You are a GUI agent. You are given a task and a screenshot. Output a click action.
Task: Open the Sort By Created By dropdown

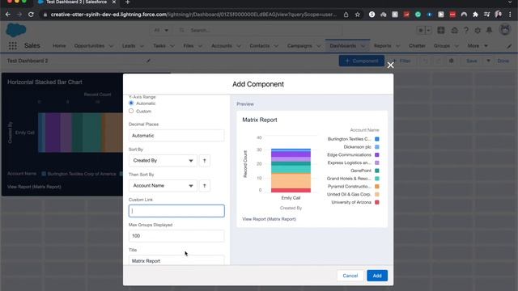pyautogui.click(x=163, y=161)
